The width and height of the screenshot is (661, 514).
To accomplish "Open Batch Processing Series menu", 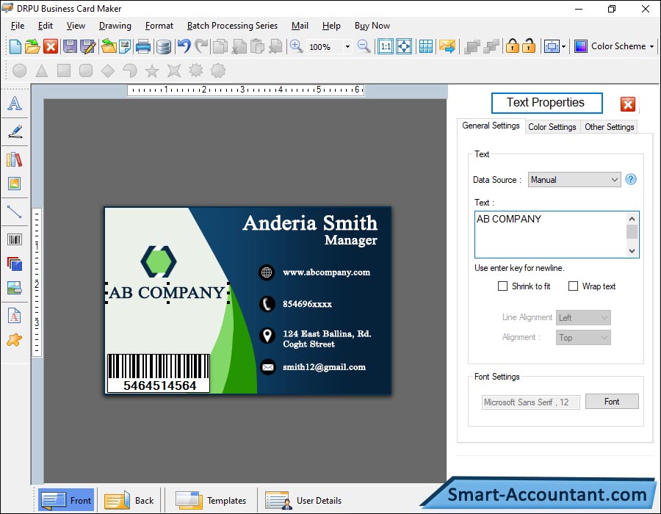I will (232, 26).
